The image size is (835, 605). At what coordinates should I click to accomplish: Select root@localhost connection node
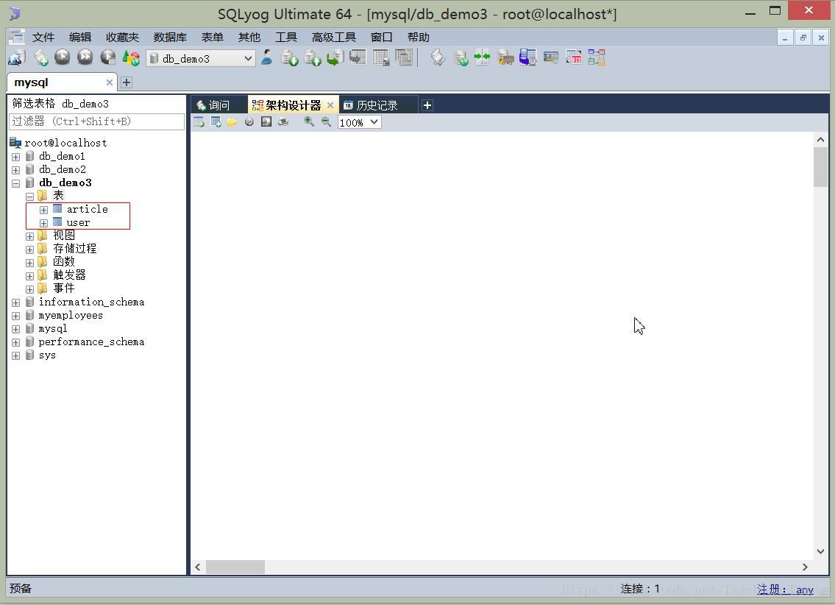[65, 143]
